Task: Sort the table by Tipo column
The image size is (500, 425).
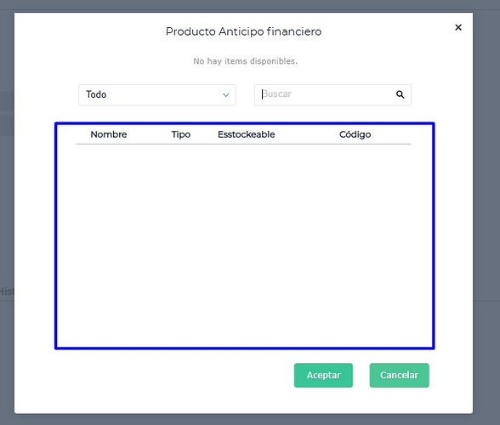Action: tap(181, 134)
